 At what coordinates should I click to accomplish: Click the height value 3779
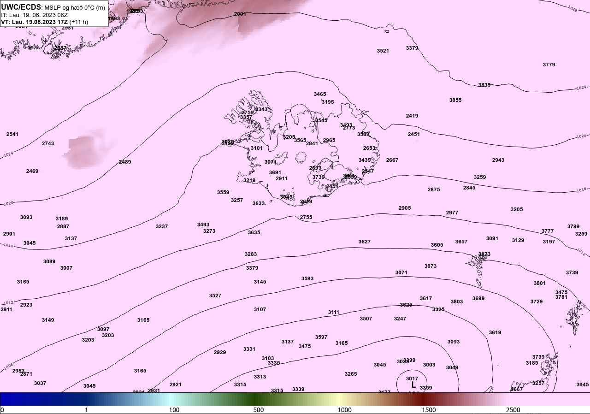(x=549, y=65)
